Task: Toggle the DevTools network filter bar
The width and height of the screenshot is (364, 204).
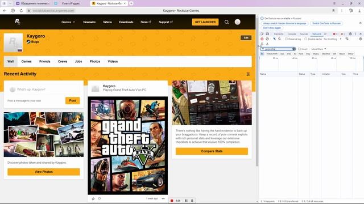Action: 274,39
